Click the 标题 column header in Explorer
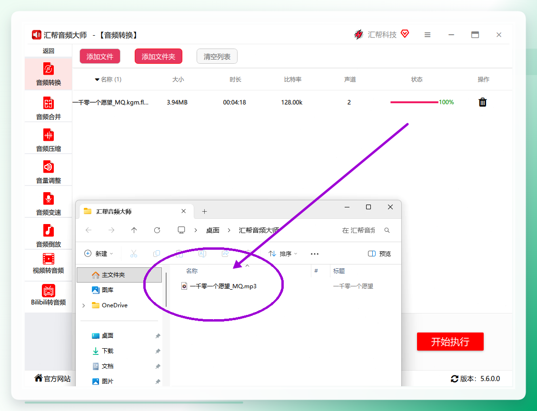 point(338,271)
